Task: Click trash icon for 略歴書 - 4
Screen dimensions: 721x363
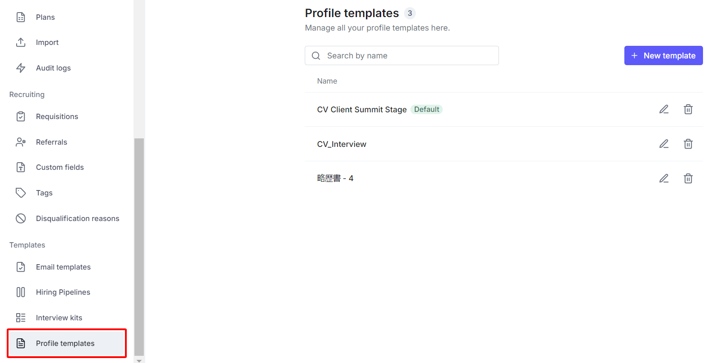Action: click(x=688, y=178)
